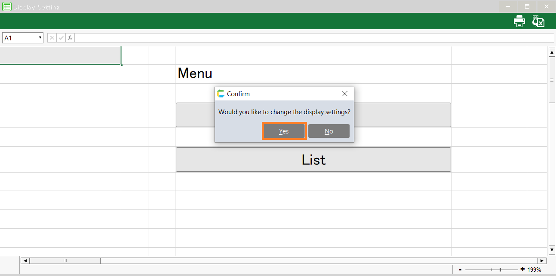This screenshot has width=556, height=276.
Task: Click the zoom in plus icon
Action: point(522,269)
